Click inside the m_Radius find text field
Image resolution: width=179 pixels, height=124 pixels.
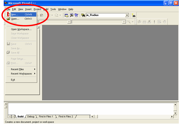105,15
